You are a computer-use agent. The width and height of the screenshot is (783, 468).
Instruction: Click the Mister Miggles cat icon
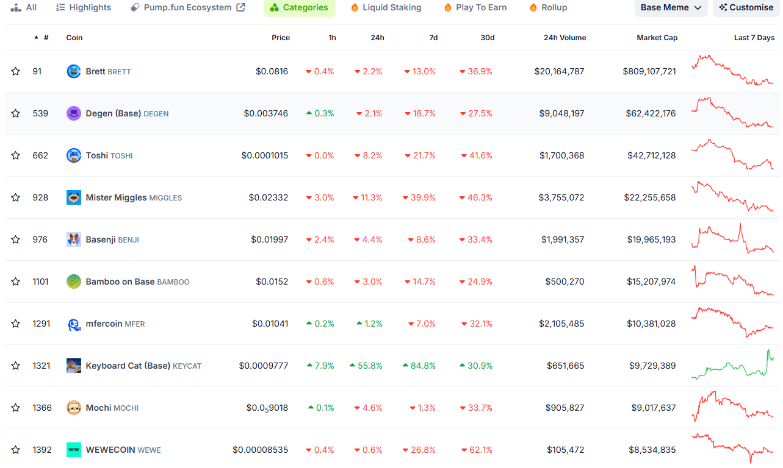point(73,197)
